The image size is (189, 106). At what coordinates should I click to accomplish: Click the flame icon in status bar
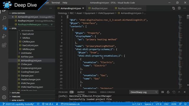pos(57,104)
